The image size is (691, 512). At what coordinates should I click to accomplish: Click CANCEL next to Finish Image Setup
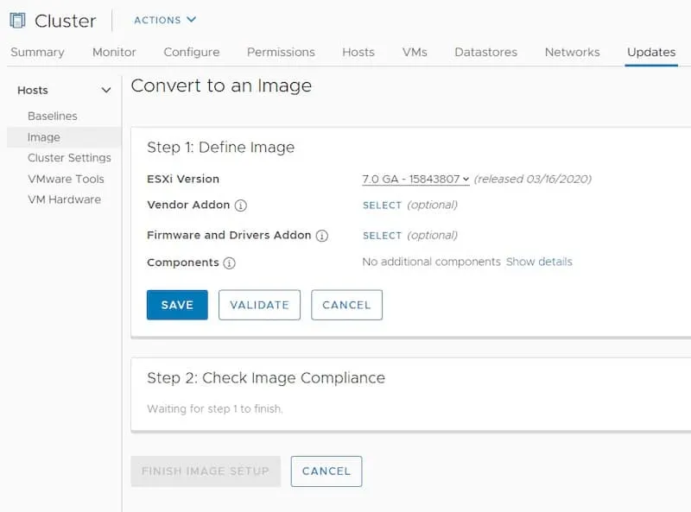point(326,471)
